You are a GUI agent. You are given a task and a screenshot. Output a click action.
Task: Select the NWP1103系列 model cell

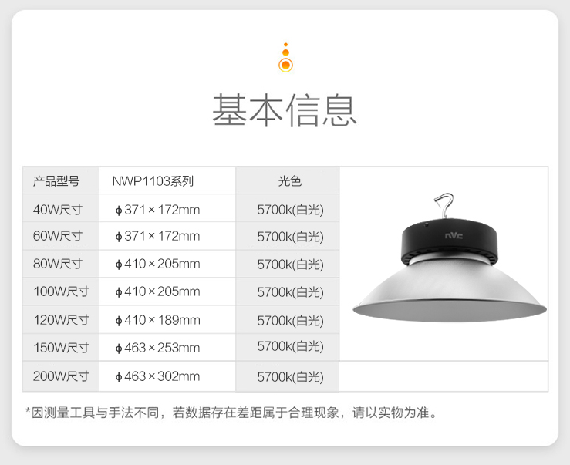[167, 180]
